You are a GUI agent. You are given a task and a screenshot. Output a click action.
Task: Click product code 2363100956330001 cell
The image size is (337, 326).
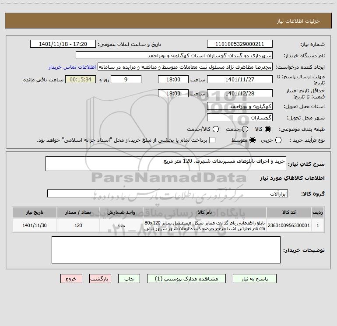289,225
